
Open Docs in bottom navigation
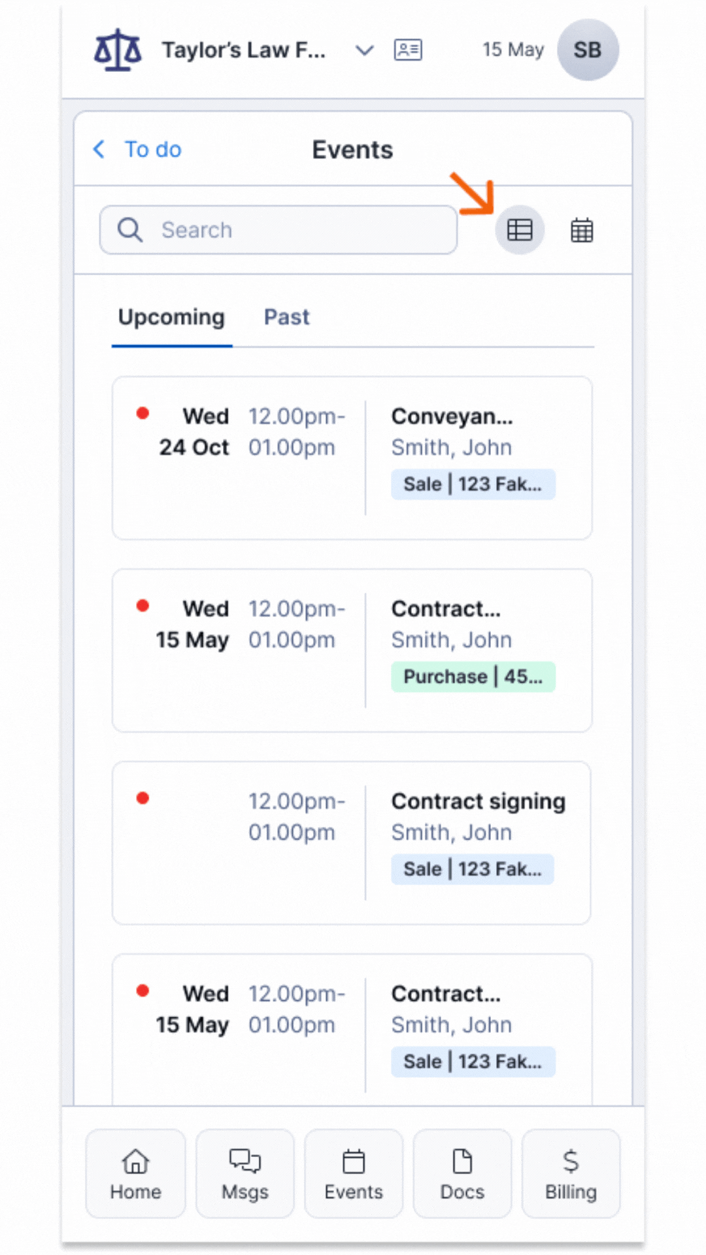(x=462, y=1173)
